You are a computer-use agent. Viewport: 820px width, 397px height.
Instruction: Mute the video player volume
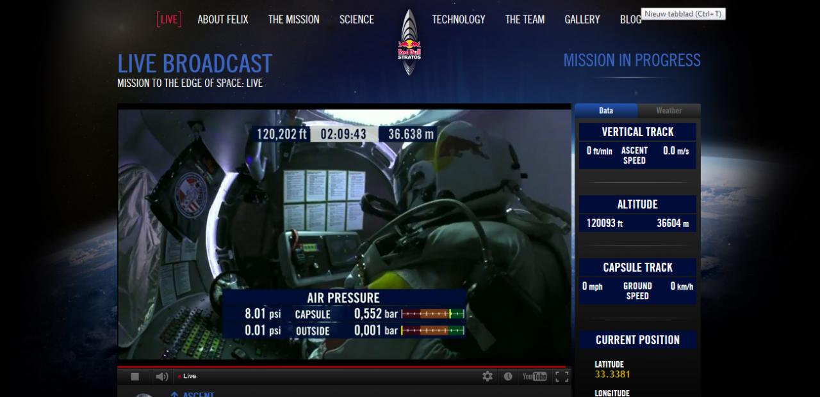pos(162,377)
